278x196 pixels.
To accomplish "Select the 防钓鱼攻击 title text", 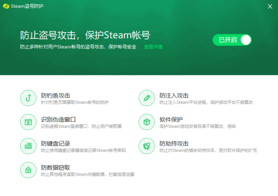I will pos(56,95).
